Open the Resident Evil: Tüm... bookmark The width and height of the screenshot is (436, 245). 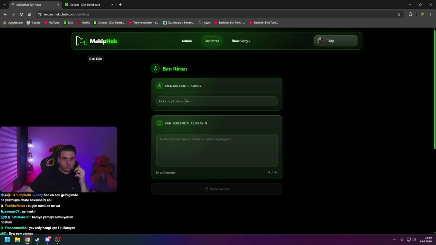coord(264,23)
